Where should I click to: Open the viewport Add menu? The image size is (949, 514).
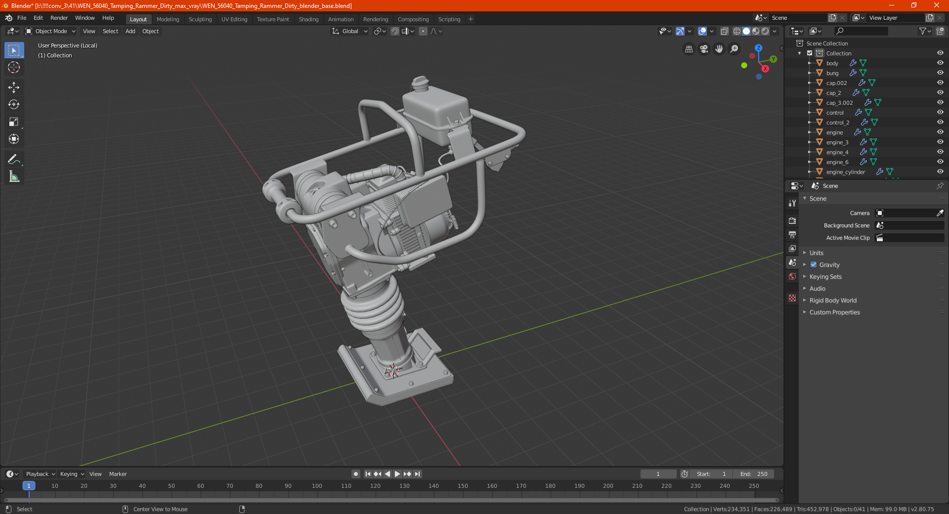tap(130, 31)
